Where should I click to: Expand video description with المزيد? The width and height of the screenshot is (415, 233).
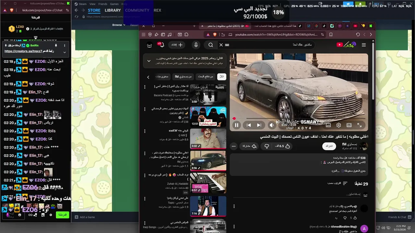tap(335, 171)
